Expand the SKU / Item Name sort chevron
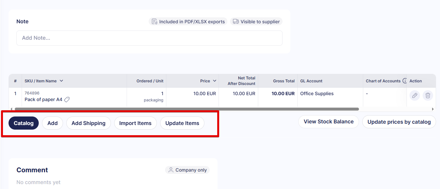Image resolution: width=440 pixels, height=189 pixels. pos(61,81)
